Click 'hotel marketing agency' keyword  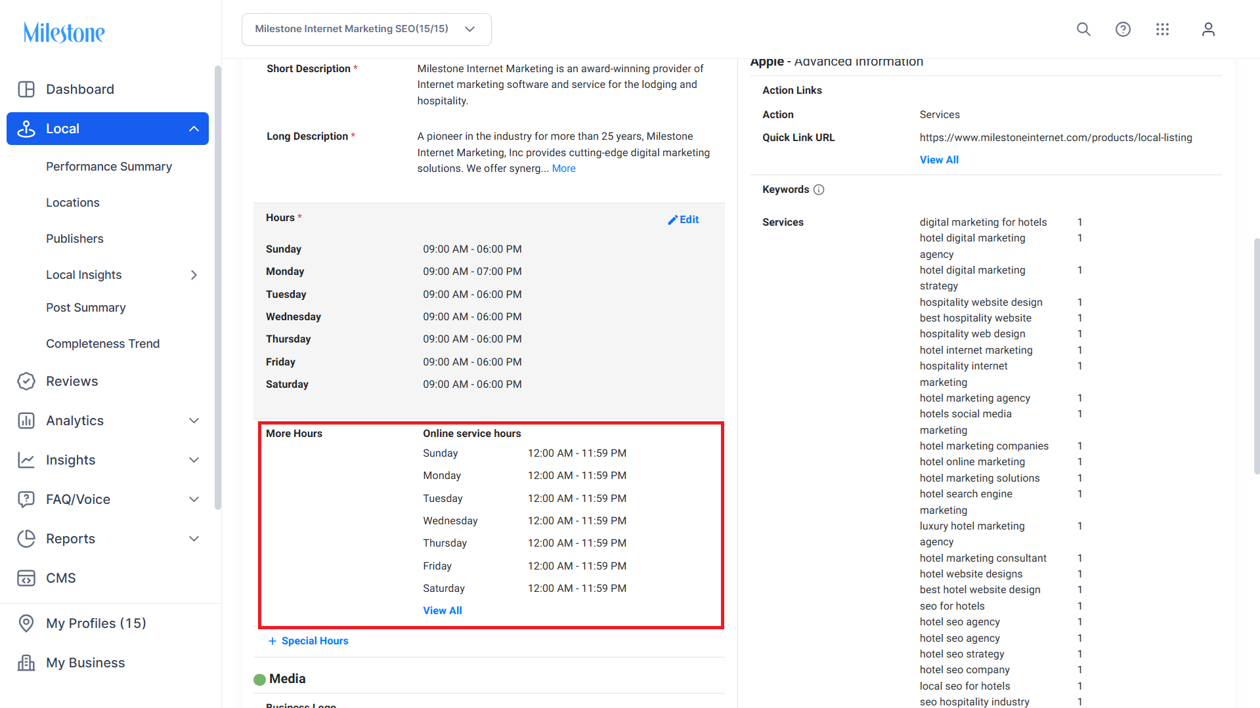[x=974, y=398]
